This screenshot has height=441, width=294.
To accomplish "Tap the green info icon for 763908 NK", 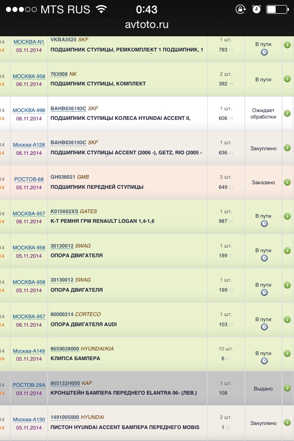I will point(287,79).
